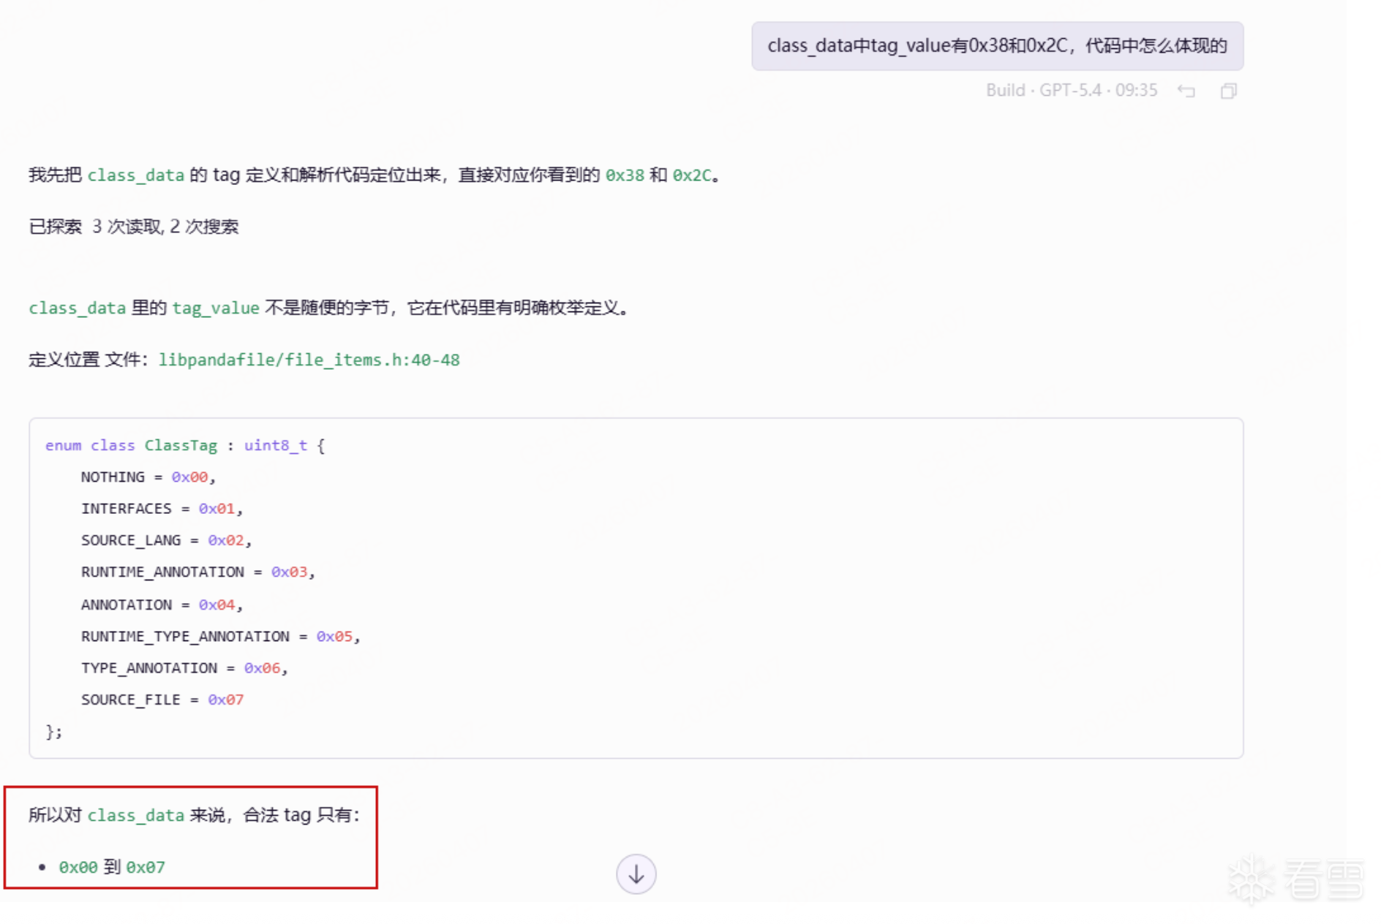Click the '定义位置 文件:' label
The width and height of the screenshot is (1381, 924).
[x=89, y=360]
